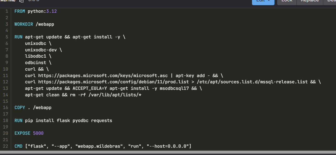Image resolution: width=336 pixels, height=155 pixels.
Task: Click line number 5 in the gutter
Action: [7, 37]
